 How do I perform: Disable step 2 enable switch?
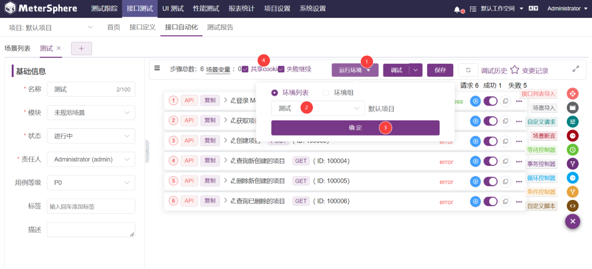coord(490,121)
